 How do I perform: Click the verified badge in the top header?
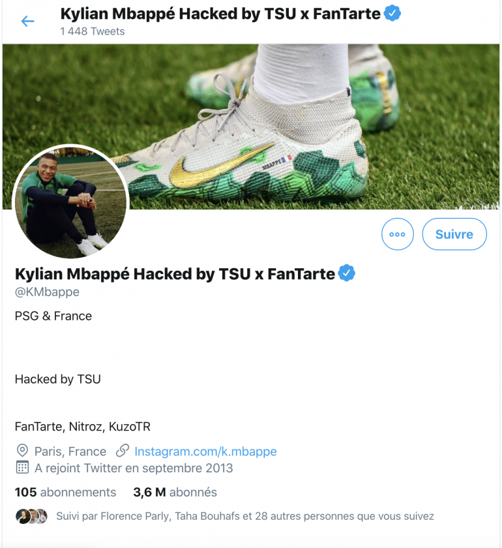coord(392,13)
